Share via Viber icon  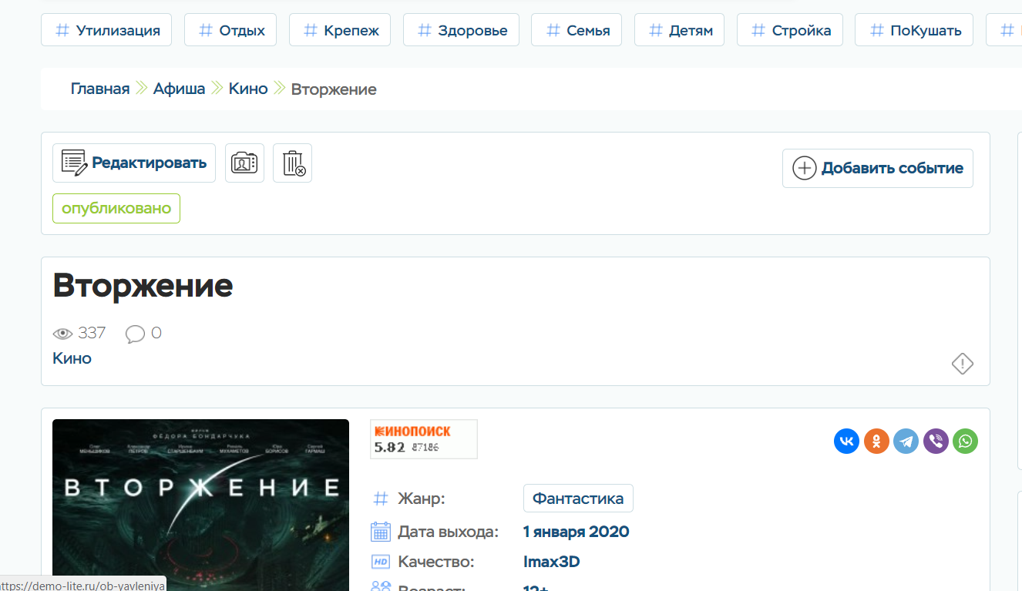point(936,442)
